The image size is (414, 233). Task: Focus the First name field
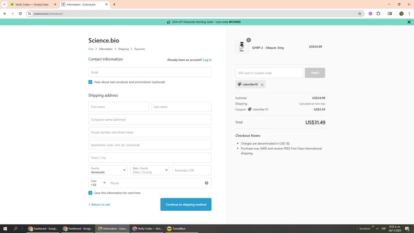pyautogui.click(x=118, y=107)
